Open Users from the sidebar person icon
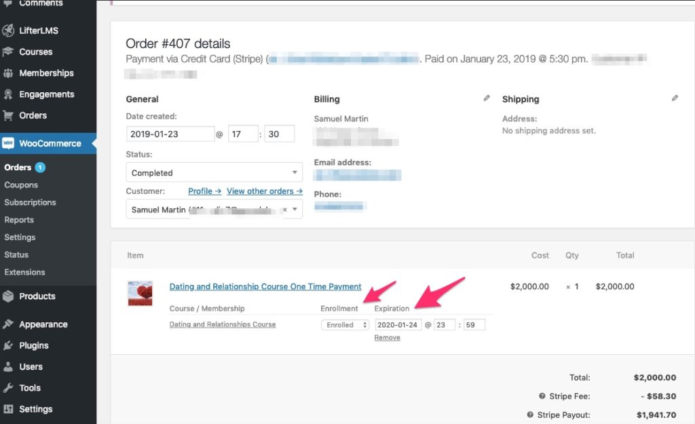The width and height of the screenshot is (695, 424). coord(9,366)
